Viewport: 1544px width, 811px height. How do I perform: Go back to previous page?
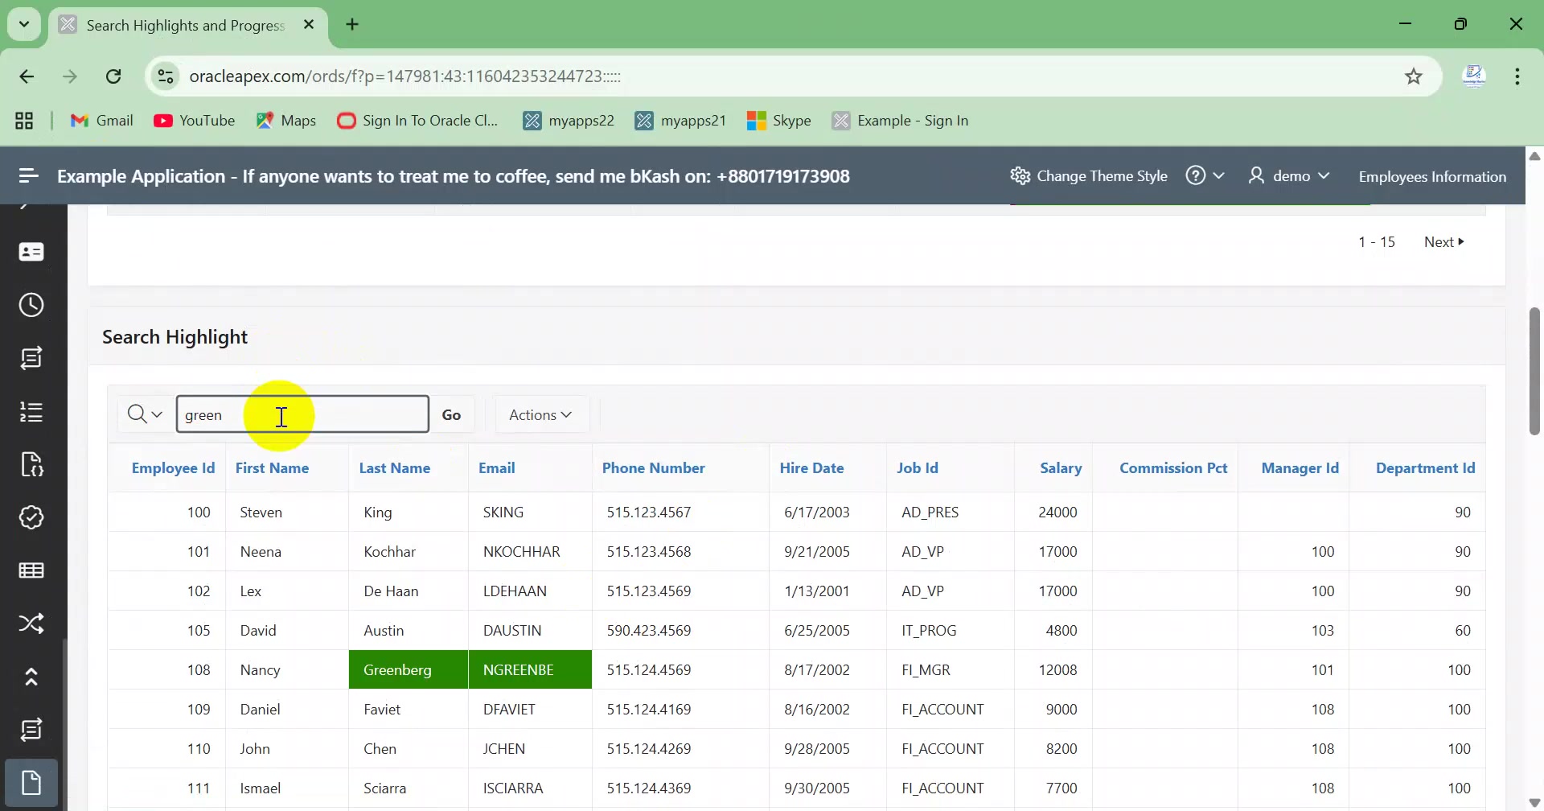coord(27,76)
